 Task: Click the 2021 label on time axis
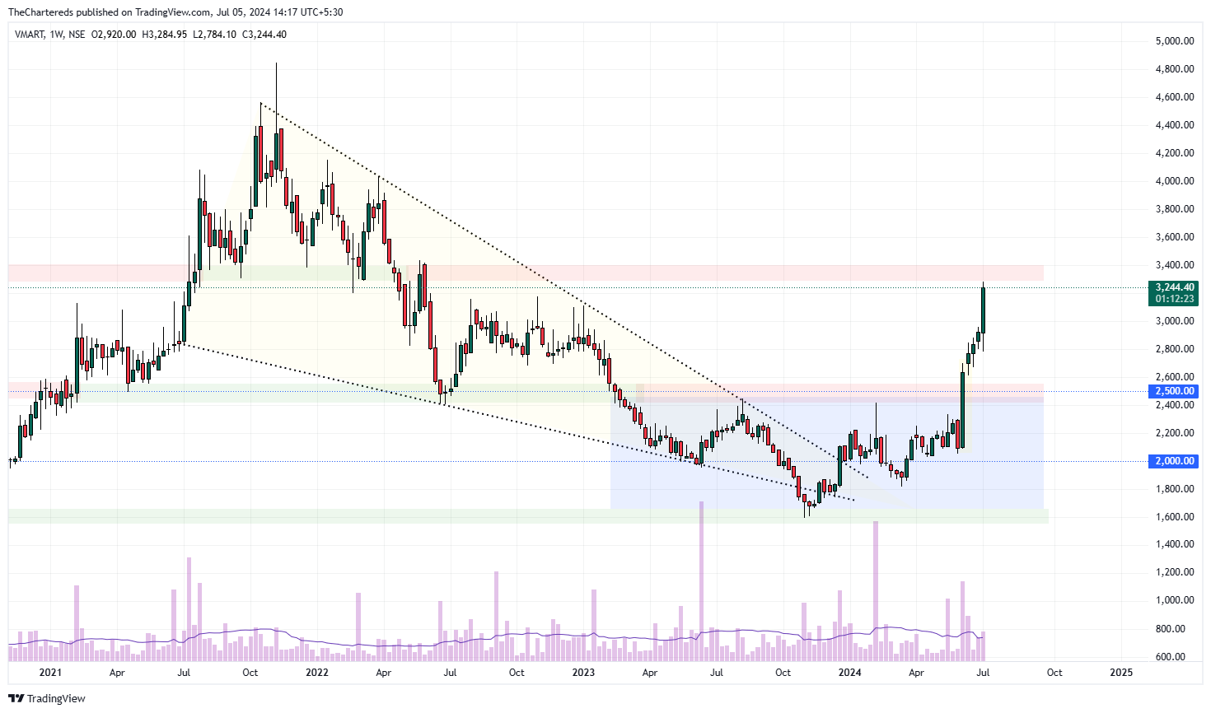[50, 673]
